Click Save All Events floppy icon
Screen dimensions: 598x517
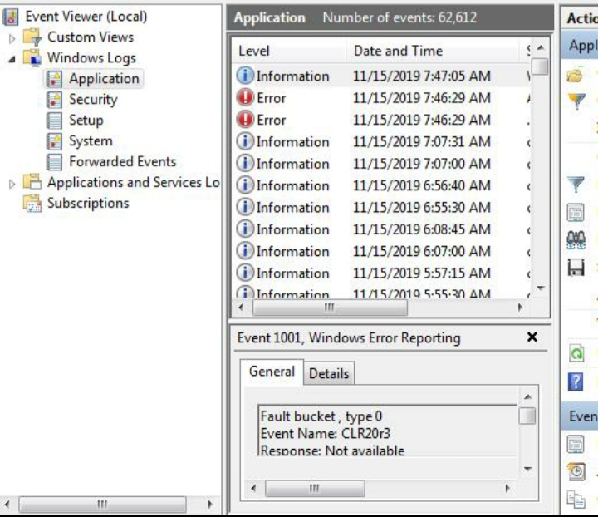pyautogui.click(x=576, y=268)
